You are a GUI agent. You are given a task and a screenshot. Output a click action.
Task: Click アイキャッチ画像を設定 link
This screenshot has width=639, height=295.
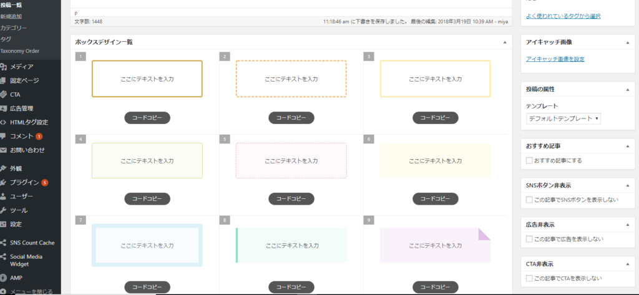coord(555,59)
